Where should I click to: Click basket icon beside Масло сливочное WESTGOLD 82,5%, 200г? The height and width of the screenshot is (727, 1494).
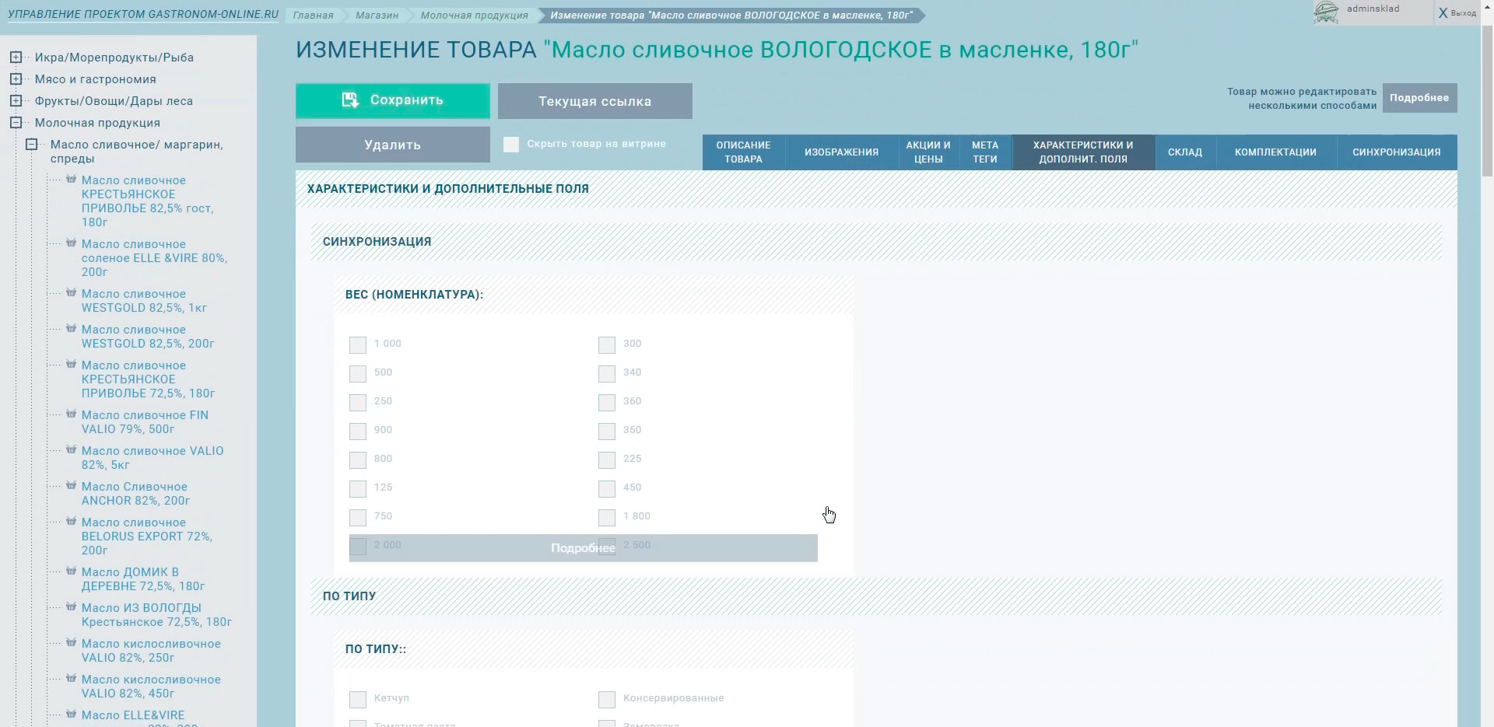tap(71, 328)
